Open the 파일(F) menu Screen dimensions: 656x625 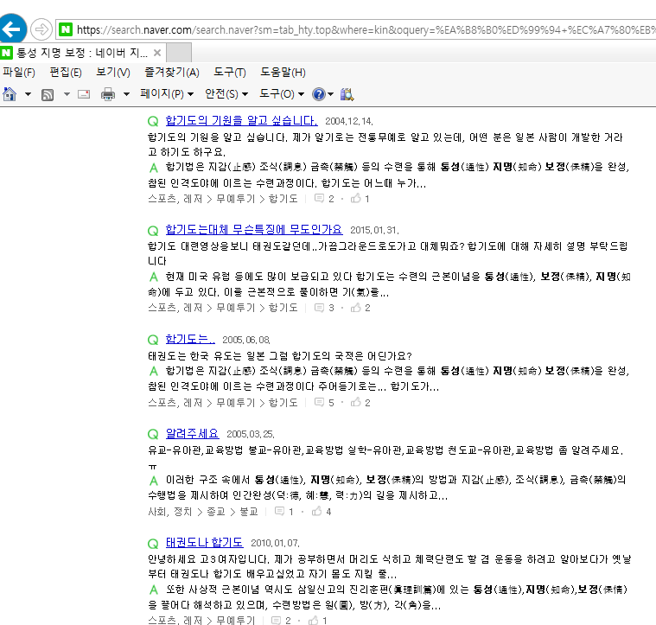click(19, 73)
